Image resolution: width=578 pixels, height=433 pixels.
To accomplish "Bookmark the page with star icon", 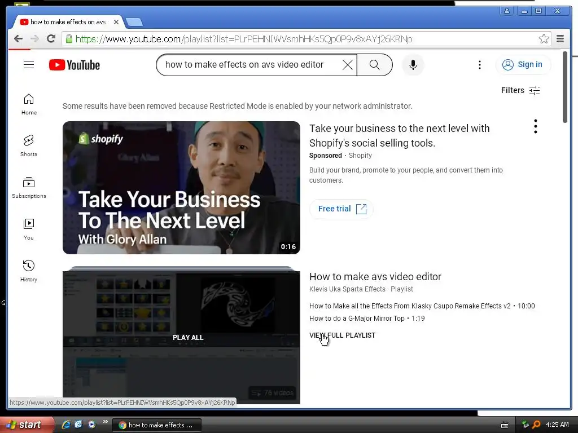I will 544,39.
